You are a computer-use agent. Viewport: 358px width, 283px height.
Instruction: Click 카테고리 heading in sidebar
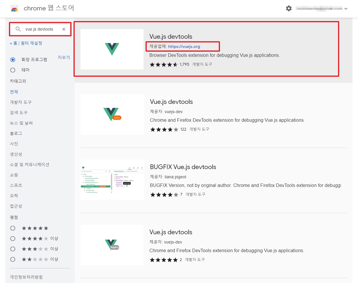pos(18,81)
